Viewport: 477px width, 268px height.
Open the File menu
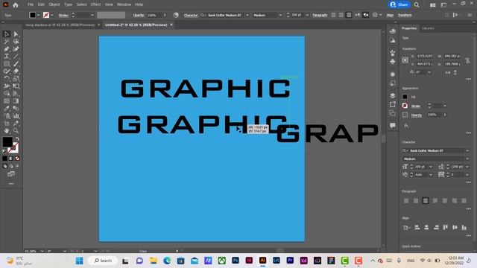point(31,4)
